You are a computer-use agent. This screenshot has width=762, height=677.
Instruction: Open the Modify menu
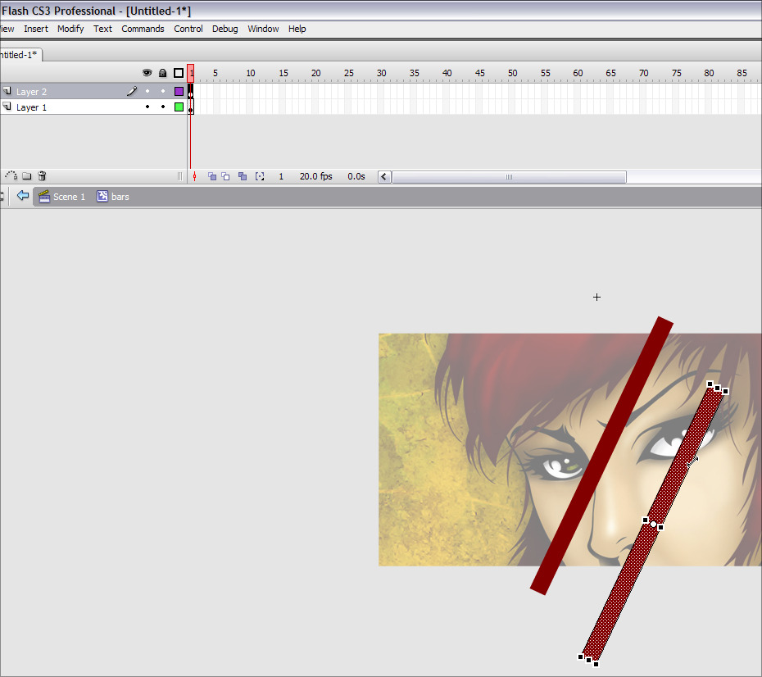70,29
